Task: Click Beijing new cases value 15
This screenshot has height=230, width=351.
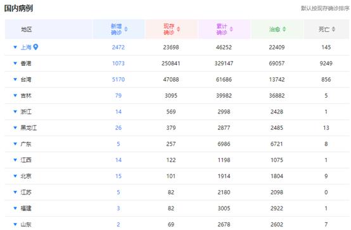Action: click(118, 176)
